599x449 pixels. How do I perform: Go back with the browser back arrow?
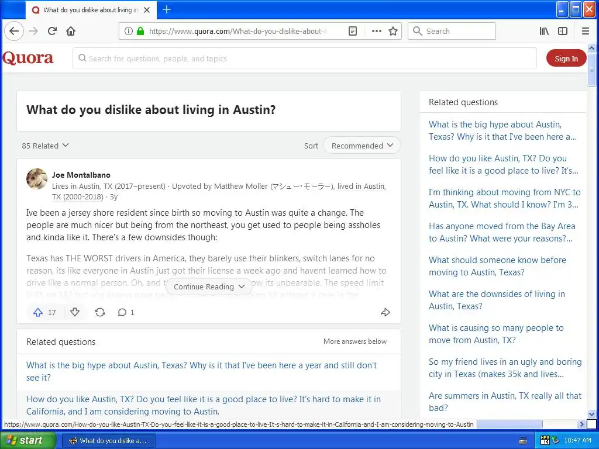pyautogui.click(x=14, y=32)
